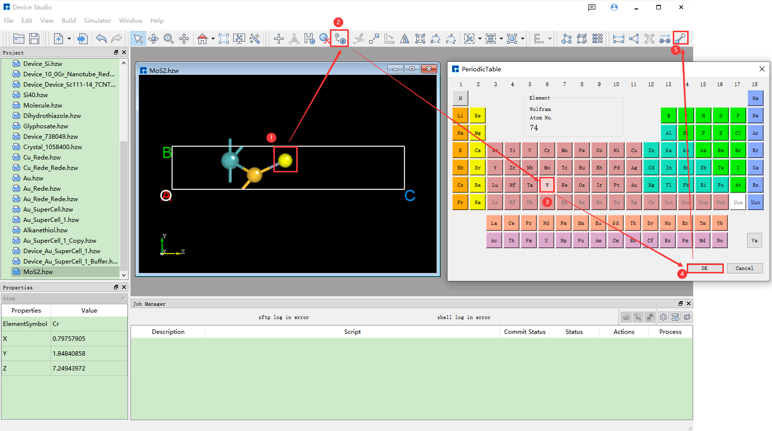Open the Simulator menu
Image resolution: width=772 pixels, height=431 pixels.
(97, 21)
